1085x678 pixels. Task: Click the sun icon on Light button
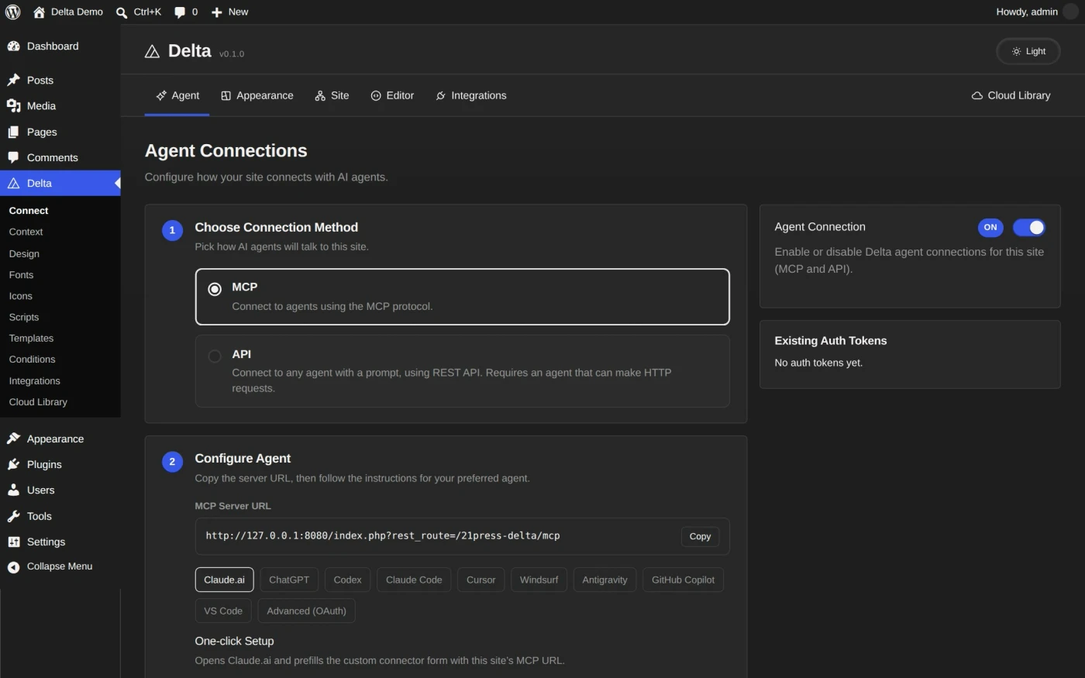tap(1016, 51)
